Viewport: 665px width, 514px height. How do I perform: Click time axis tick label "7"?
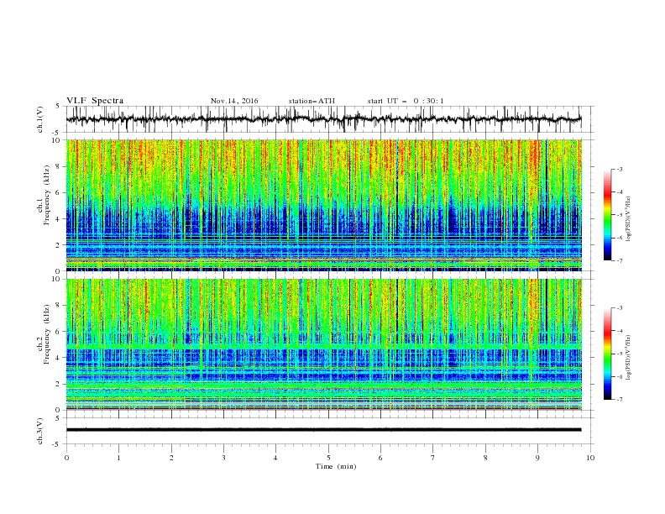tap(433, 458)
